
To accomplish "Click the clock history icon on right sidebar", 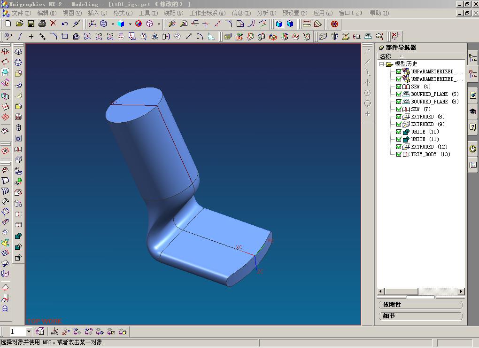I will (x=472, y=149).
